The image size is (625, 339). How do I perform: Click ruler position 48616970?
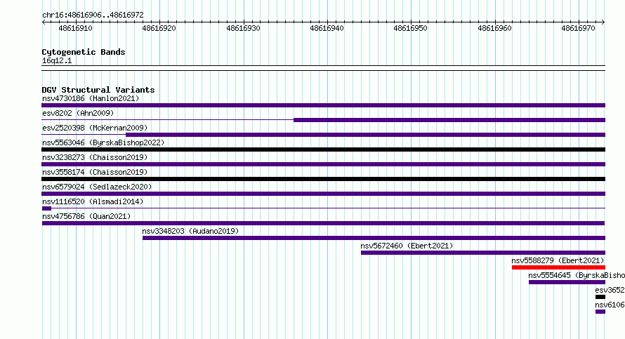[579, 28]
